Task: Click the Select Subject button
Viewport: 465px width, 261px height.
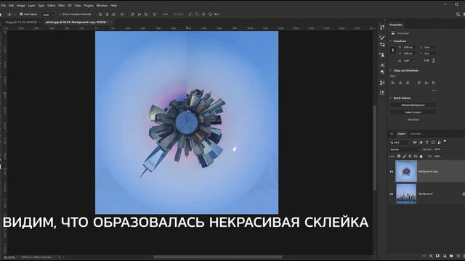Action: pos(413,112)
